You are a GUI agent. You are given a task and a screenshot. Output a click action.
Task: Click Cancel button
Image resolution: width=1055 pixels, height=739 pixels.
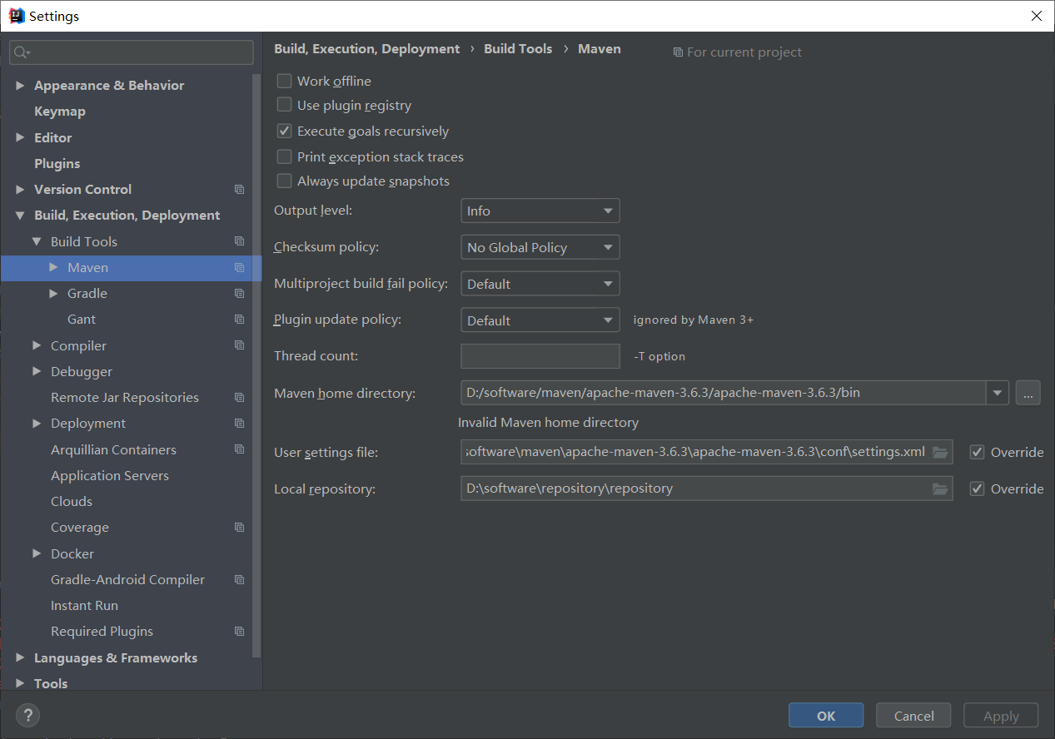(x=914, y=716)
